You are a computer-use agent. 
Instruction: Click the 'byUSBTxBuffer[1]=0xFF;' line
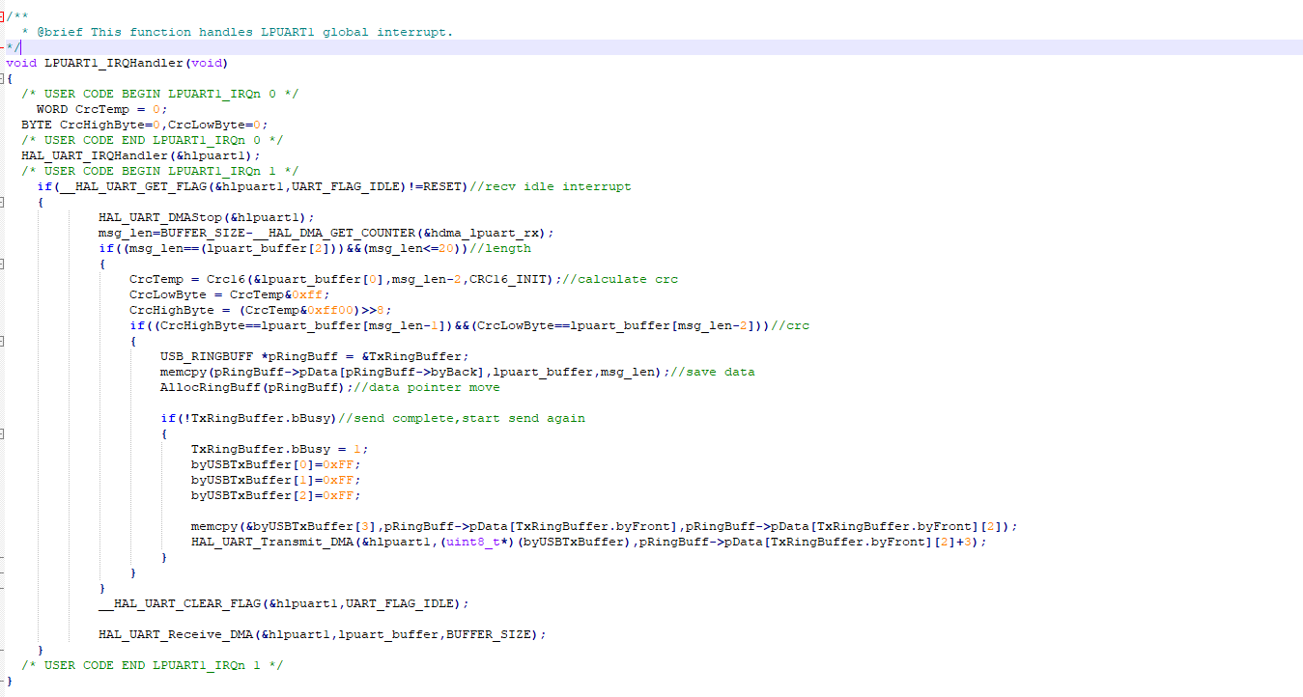[x=275, y=480]
